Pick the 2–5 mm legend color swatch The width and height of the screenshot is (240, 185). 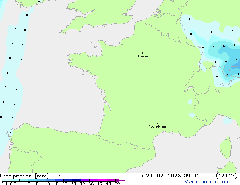33,180
